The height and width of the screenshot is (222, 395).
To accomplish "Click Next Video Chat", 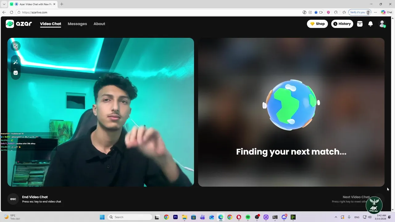I will click(356, 197).
